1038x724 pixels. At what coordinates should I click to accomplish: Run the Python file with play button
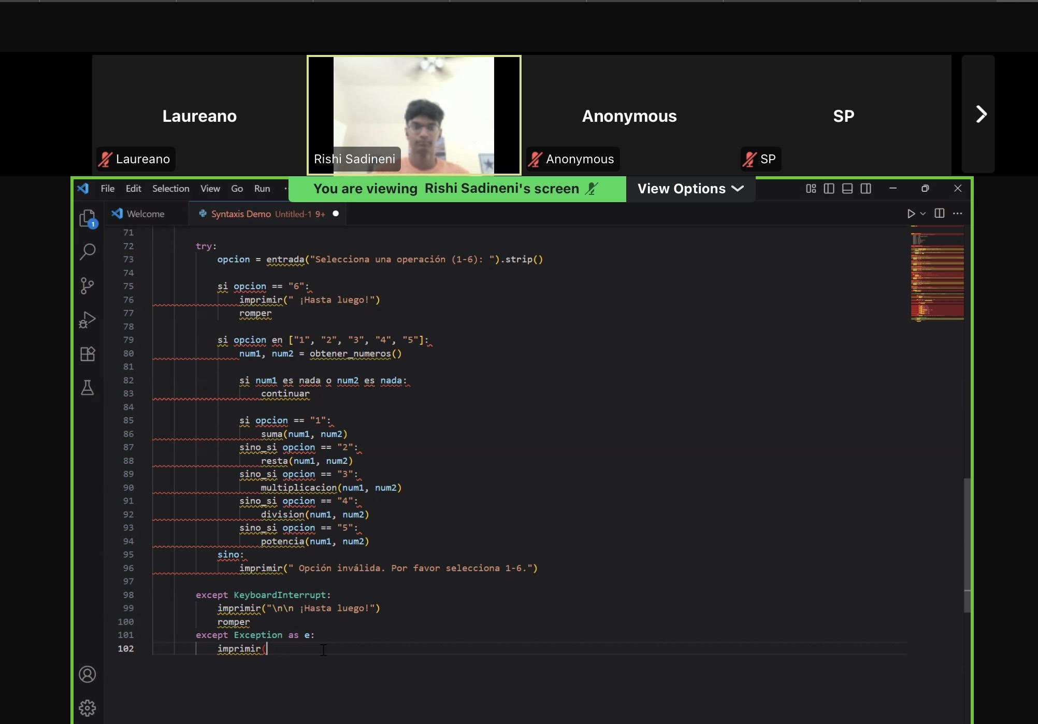[x=911, y=214]
